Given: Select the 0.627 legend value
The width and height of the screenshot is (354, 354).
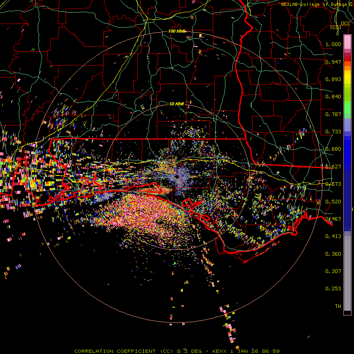Looking at the screenshot, I should (333, 166).
